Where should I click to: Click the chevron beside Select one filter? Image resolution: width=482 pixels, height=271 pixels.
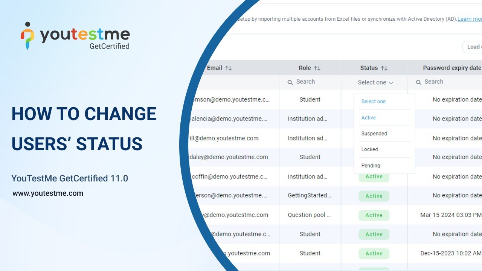click(391, 83)
